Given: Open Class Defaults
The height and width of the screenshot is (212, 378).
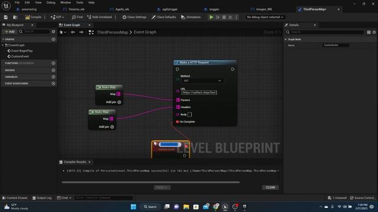Looking at the screenshot, I should tap(164, 17).
